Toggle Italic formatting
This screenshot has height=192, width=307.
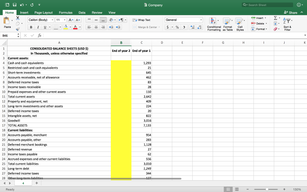[x=37, y=27]
